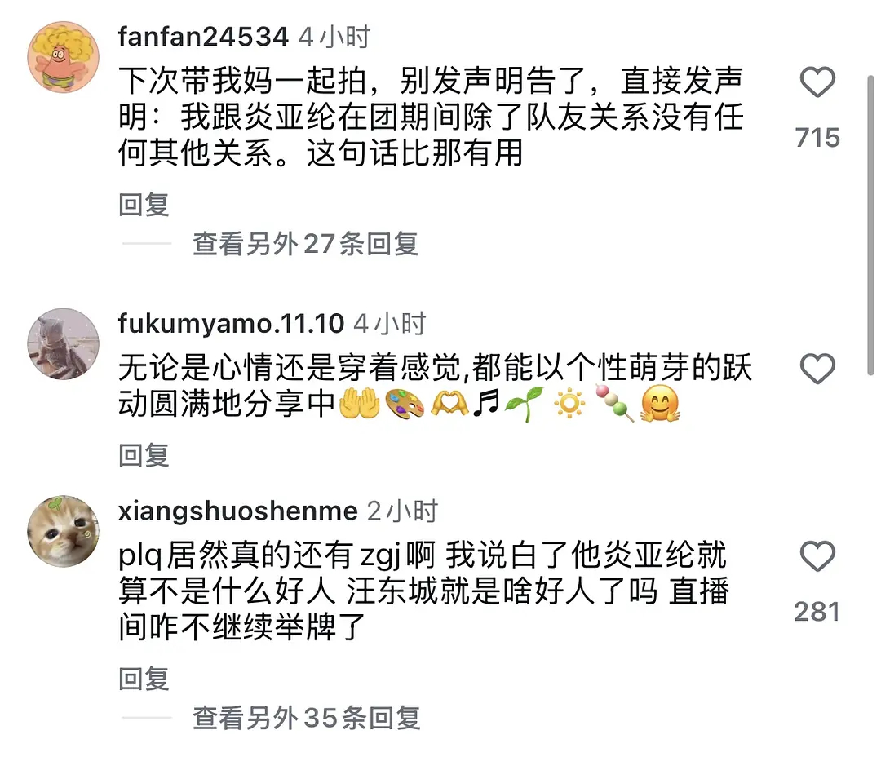Open fanfan24534's Patrick Star avatar
This screenshot has width=881, height=770.
pyautogui.click(x=64, y=57)
